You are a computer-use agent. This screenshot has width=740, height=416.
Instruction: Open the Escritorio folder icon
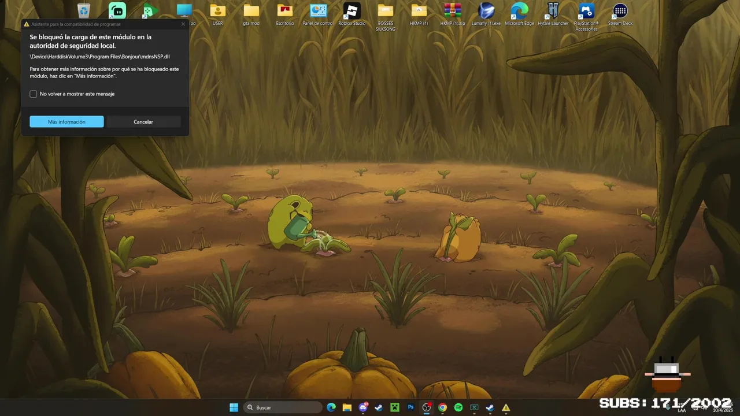[x=284, y=14]
